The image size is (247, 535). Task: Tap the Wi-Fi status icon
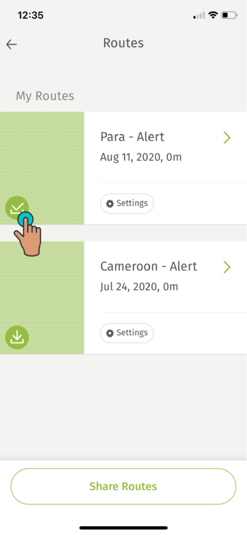(x=214, y=15)
